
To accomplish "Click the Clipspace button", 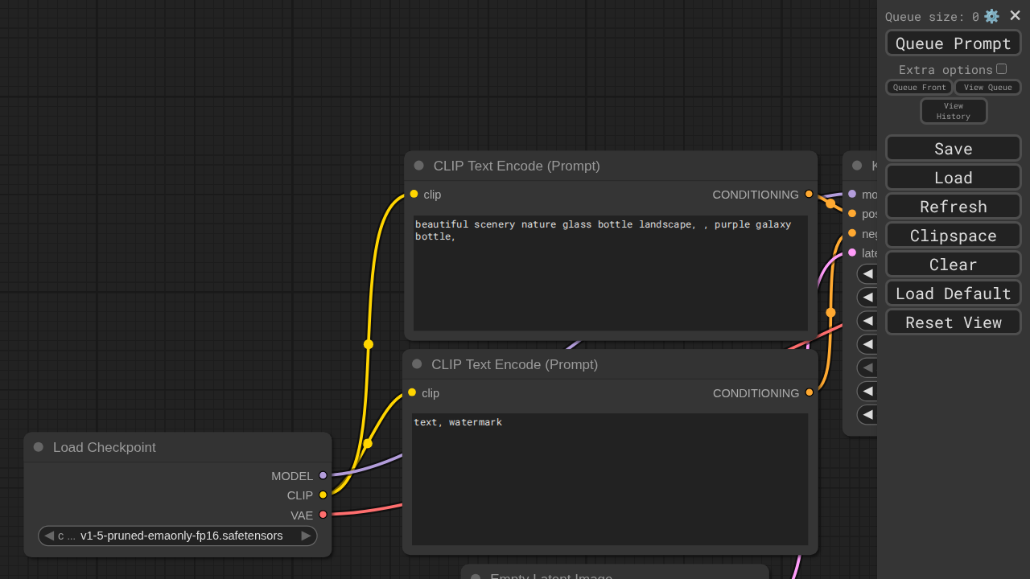I will click(954, 235).
